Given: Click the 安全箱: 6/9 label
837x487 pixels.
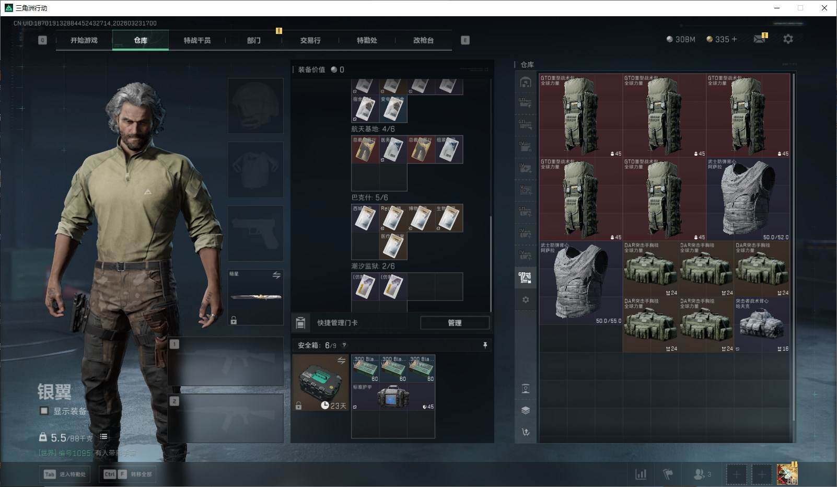Looking at the screenshot, I should click(x=317, y=345).
